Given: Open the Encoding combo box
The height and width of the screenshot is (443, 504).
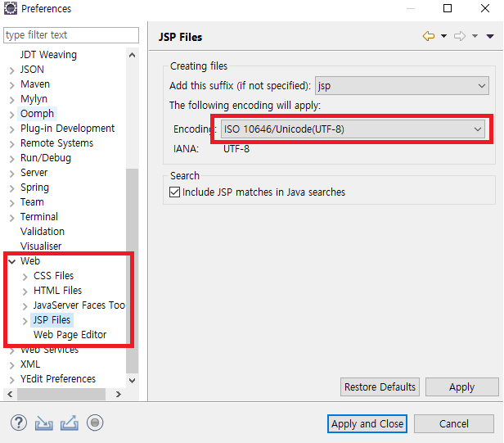Looking at the screenshot, I should (x=353, y=129).
